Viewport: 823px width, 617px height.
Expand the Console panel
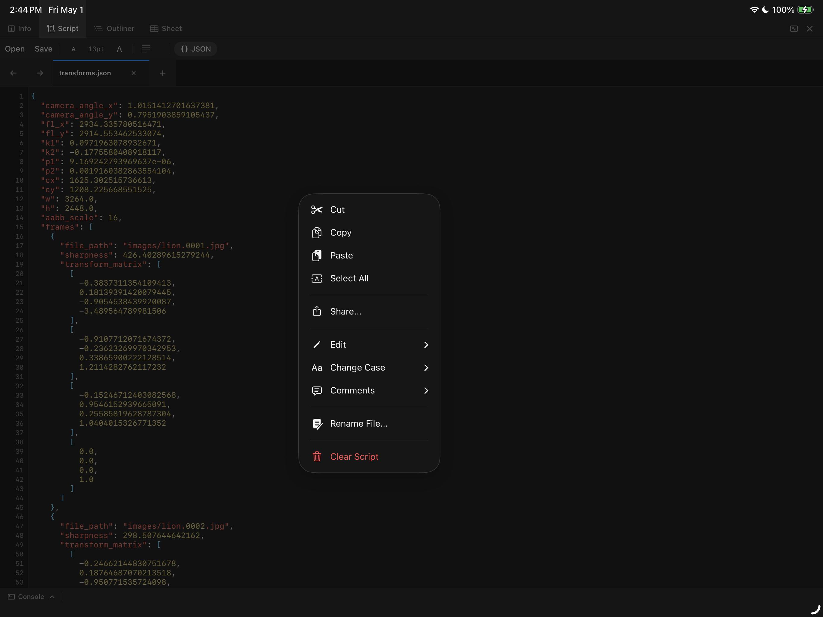(x=31, y=597)
